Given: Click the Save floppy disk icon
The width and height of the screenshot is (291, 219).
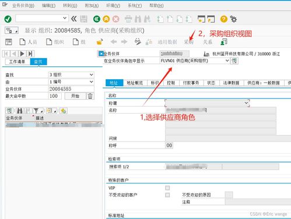Looking at the screenshot, I should point(84,19).
